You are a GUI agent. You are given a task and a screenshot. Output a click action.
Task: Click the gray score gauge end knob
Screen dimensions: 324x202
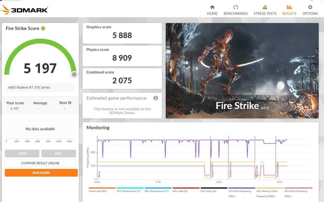pyautogui.click(x=74, y=74)
